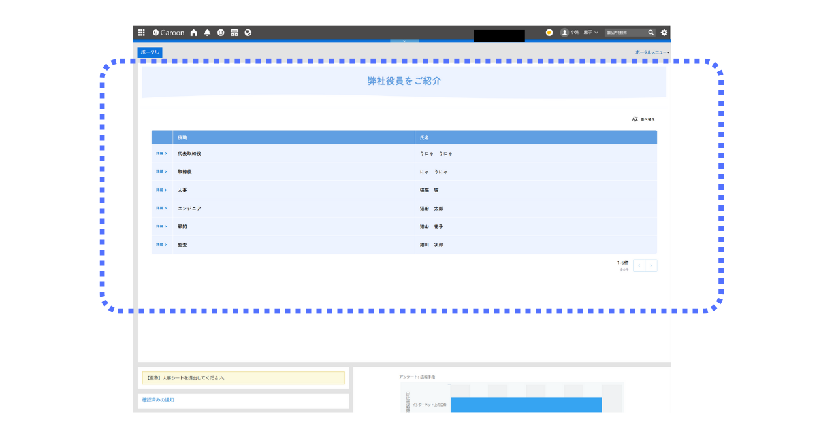Viewport: 836px width, 438px height.
Task: Click the smiley face icon in the header
Action: point(220,32)
